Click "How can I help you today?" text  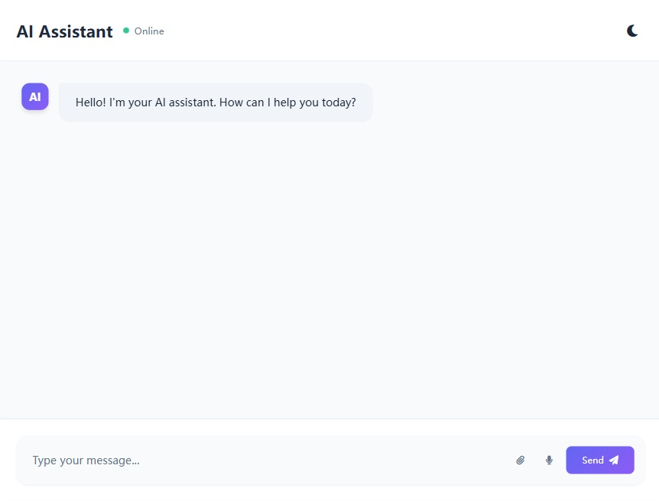click(x=287, y=102)
